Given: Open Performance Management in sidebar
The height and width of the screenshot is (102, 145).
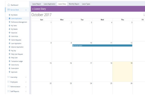Looking at the screenshot, I should coord(19,22).
